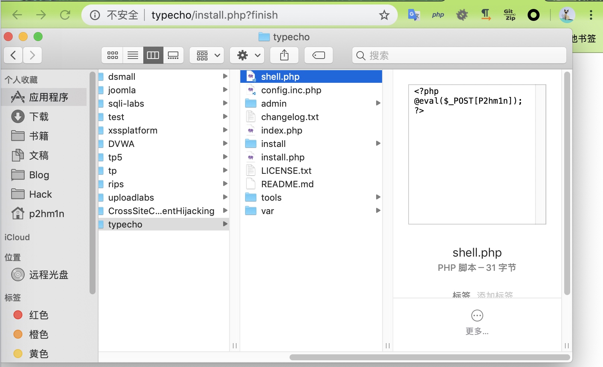Viewport: 603px width, 367px height.
Task: Select the tp5 folder
Action: 164,157
